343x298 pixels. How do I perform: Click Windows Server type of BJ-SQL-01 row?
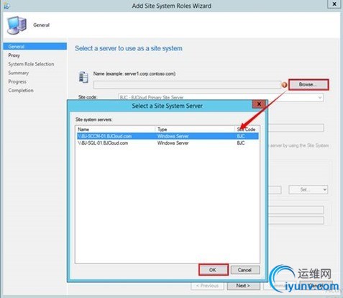click(x=173, y=143)
